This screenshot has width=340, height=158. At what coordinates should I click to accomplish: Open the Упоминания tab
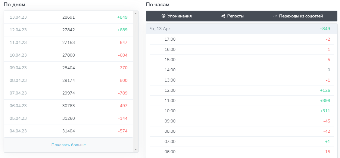(177, 16)
